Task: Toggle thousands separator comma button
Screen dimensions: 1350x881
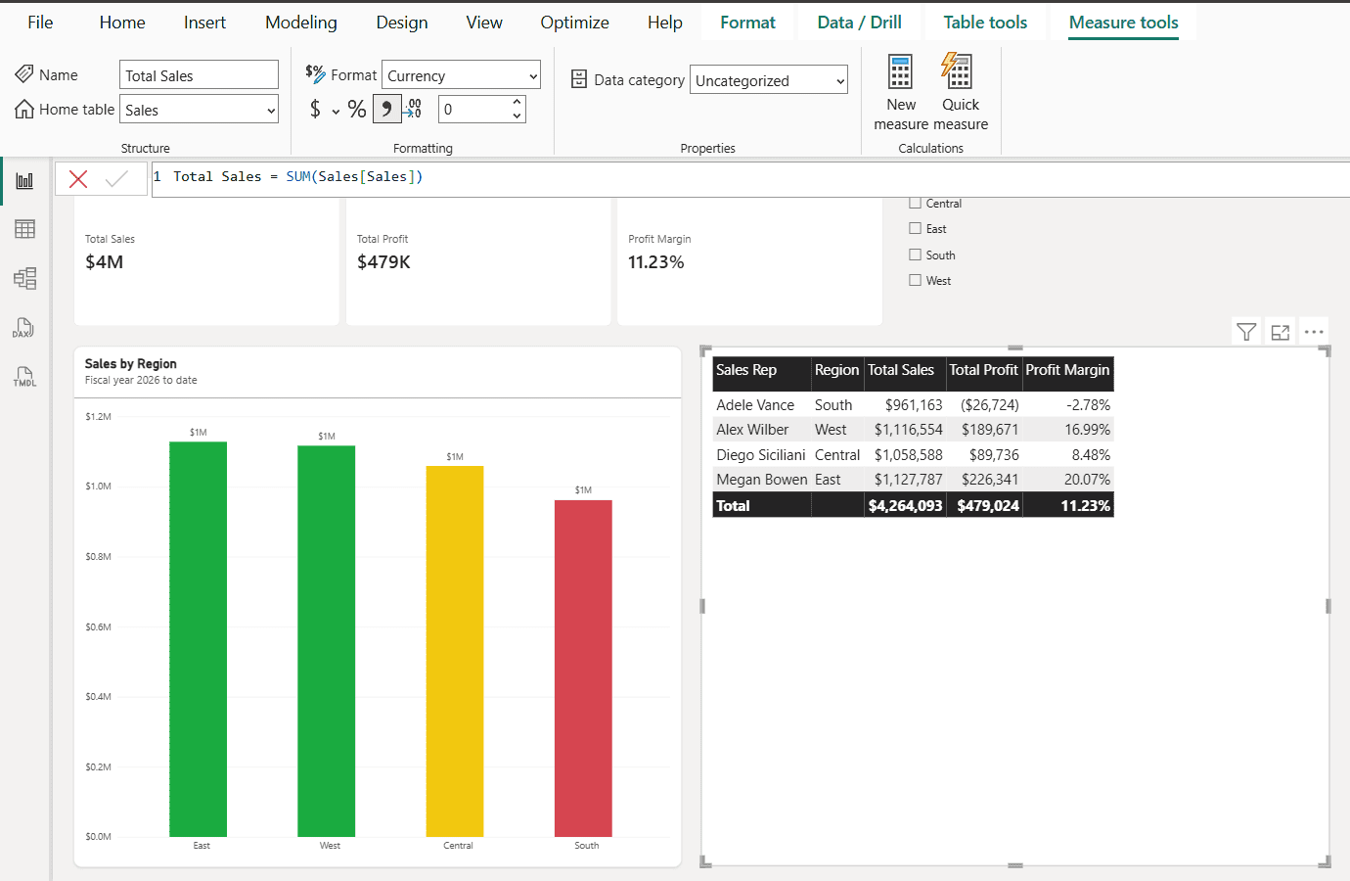Action: tap(387, 110)
